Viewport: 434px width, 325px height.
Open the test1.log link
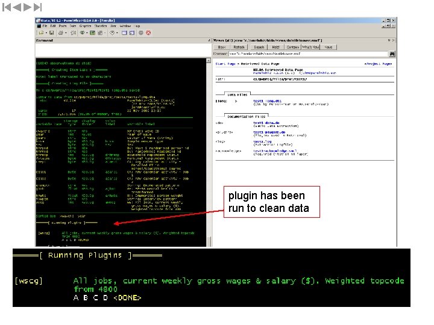tap(262, 141)
